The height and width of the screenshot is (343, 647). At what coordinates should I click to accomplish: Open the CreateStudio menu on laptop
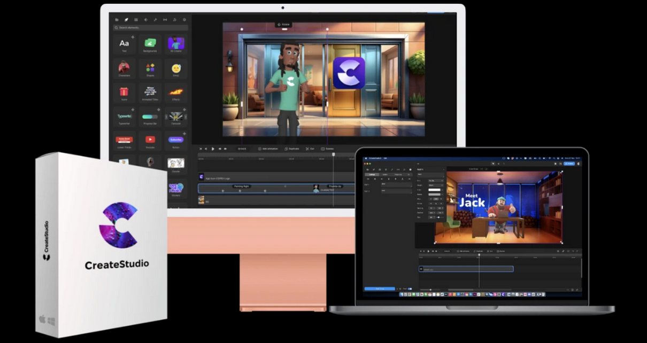click(375, 158)
